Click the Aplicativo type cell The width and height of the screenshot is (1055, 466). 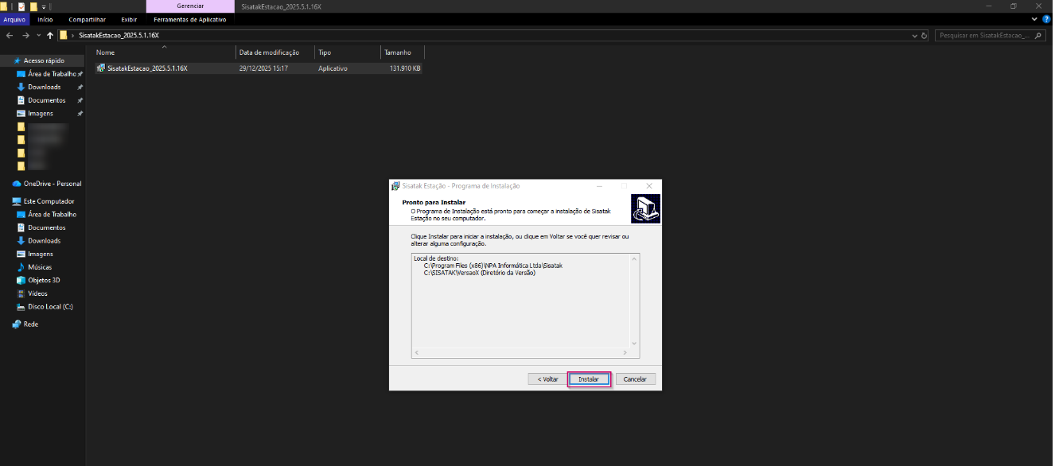(333, 68)
